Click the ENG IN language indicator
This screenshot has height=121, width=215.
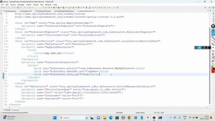tap(185, 118)
